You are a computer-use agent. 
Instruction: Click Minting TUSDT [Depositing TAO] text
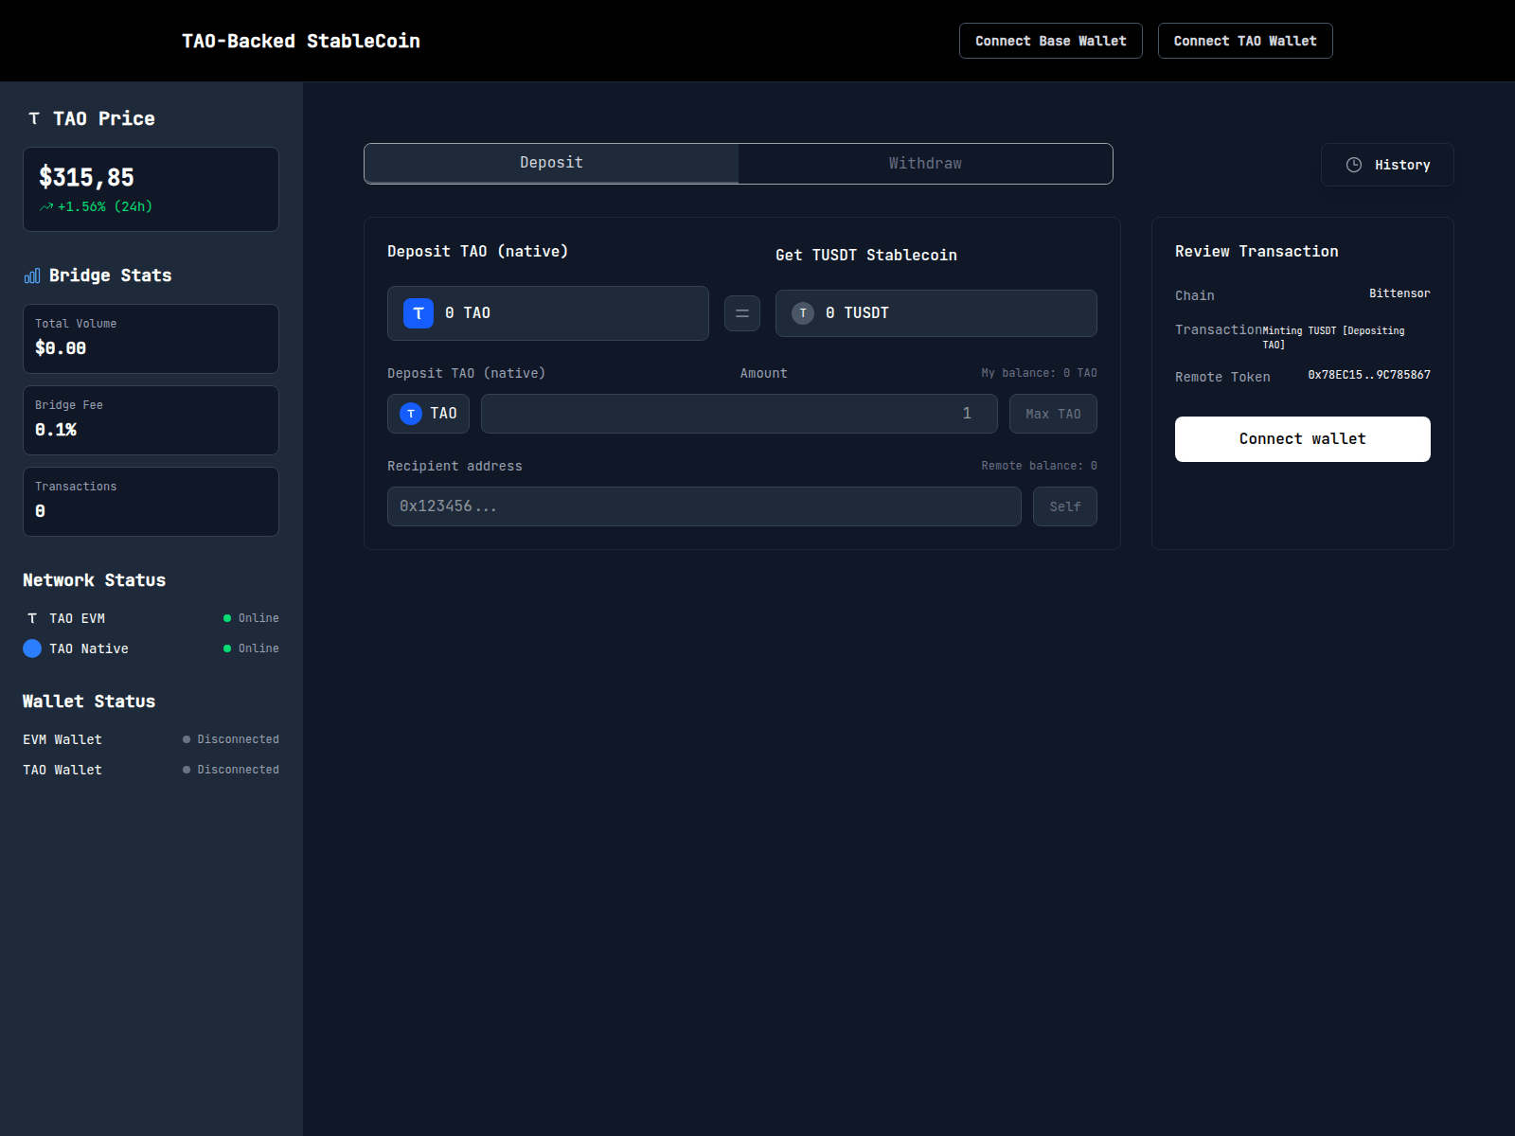[1333, 338]
